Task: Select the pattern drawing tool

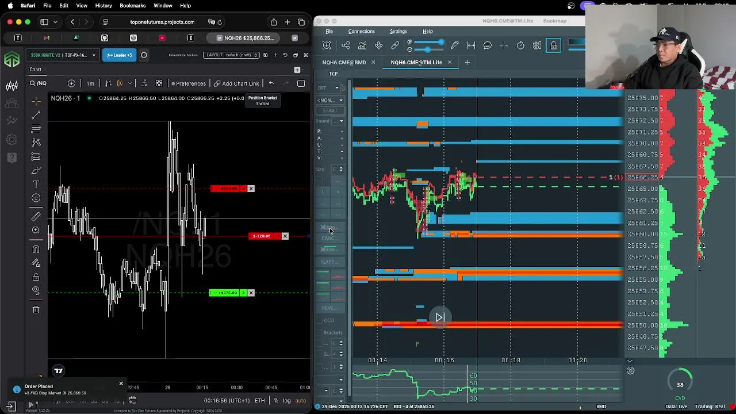Action: pos(36,142)
